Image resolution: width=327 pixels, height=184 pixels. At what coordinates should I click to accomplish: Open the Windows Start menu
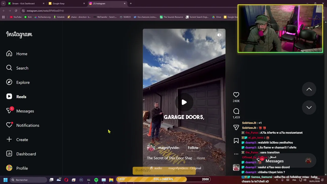[x=5, y=180]
